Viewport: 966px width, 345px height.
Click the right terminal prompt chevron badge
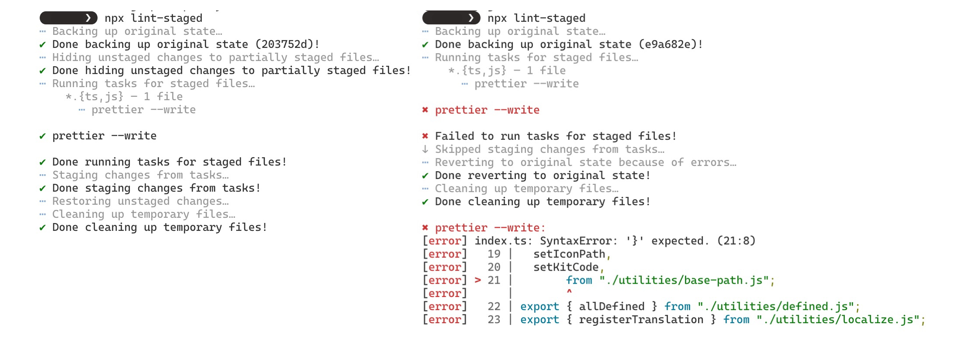[451, 18]
